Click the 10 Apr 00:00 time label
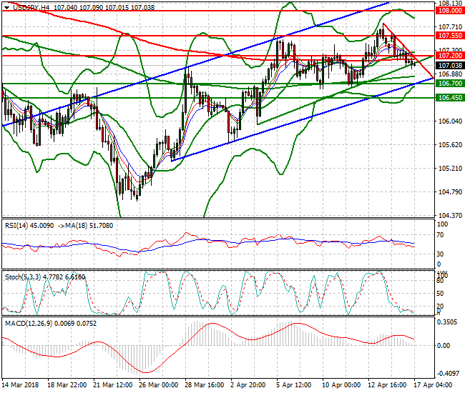 [341, 385]
